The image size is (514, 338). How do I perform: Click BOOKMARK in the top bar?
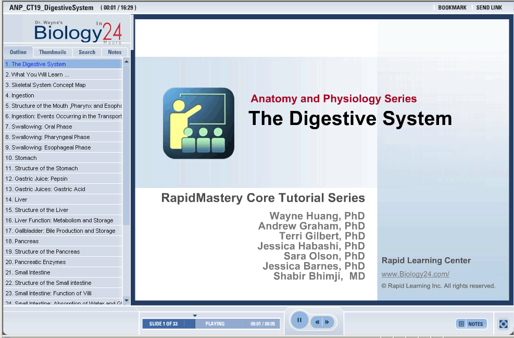pyautogui.click(x=452, y=8)
